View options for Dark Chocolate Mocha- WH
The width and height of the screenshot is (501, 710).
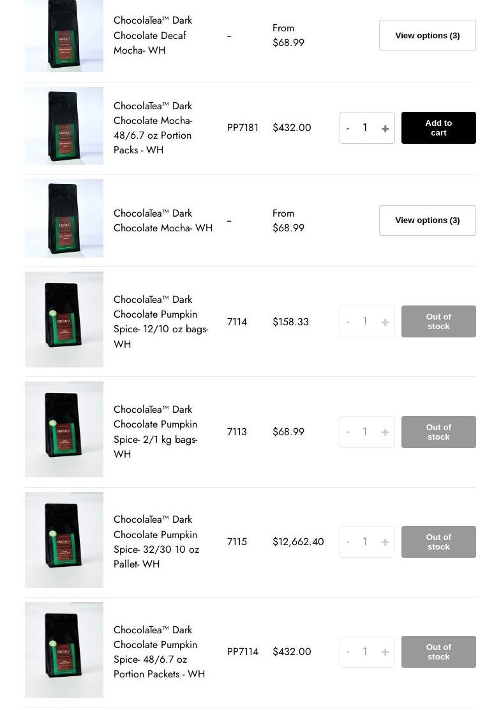(x=427, y=220)
